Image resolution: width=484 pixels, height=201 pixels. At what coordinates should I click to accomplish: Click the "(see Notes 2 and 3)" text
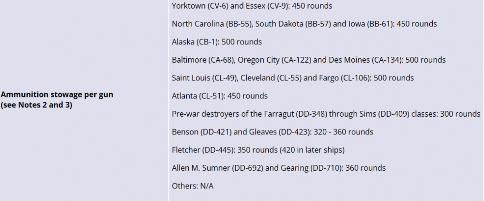pos(37,105)
